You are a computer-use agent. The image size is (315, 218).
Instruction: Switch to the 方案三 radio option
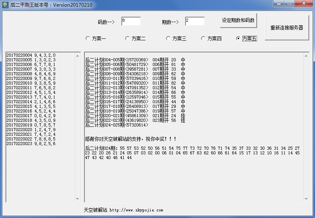(168, 38)
